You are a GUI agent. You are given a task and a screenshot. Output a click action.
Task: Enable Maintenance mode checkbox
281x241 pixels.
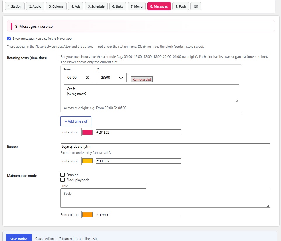pyautogui.click(x=63, y=175)
